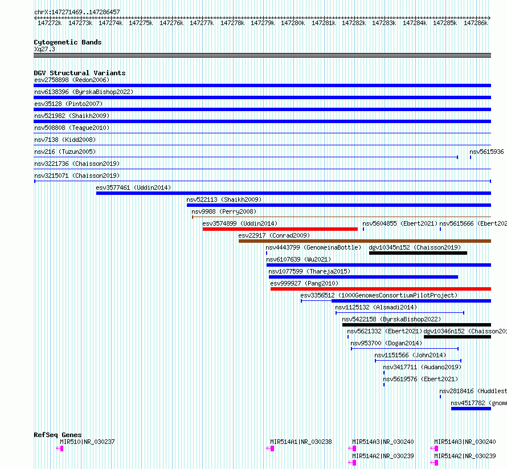Select the brown esv22917 (Conrad2009) bar
This screenshot has height=469, width=507.
(x=365, y=241)
